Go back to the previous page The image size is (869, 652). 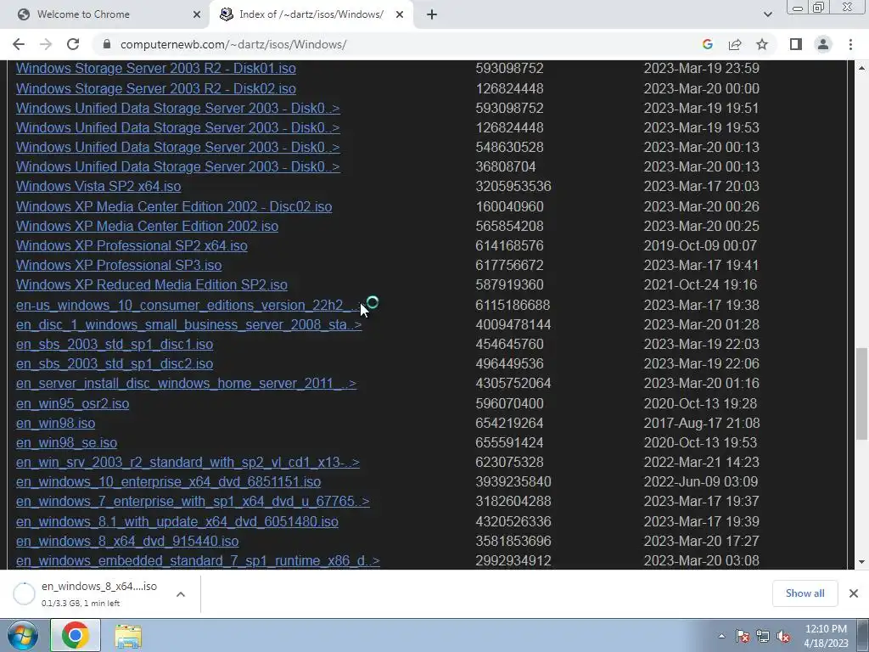click(19, 44)
